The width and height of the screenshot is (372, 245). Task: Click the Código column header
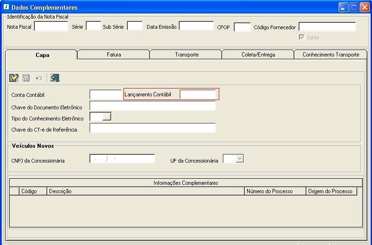[32, 191]
